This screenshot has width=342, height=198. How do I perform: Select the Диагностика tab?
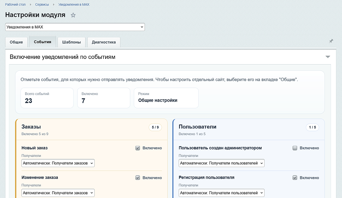click(x=104, y=42)
